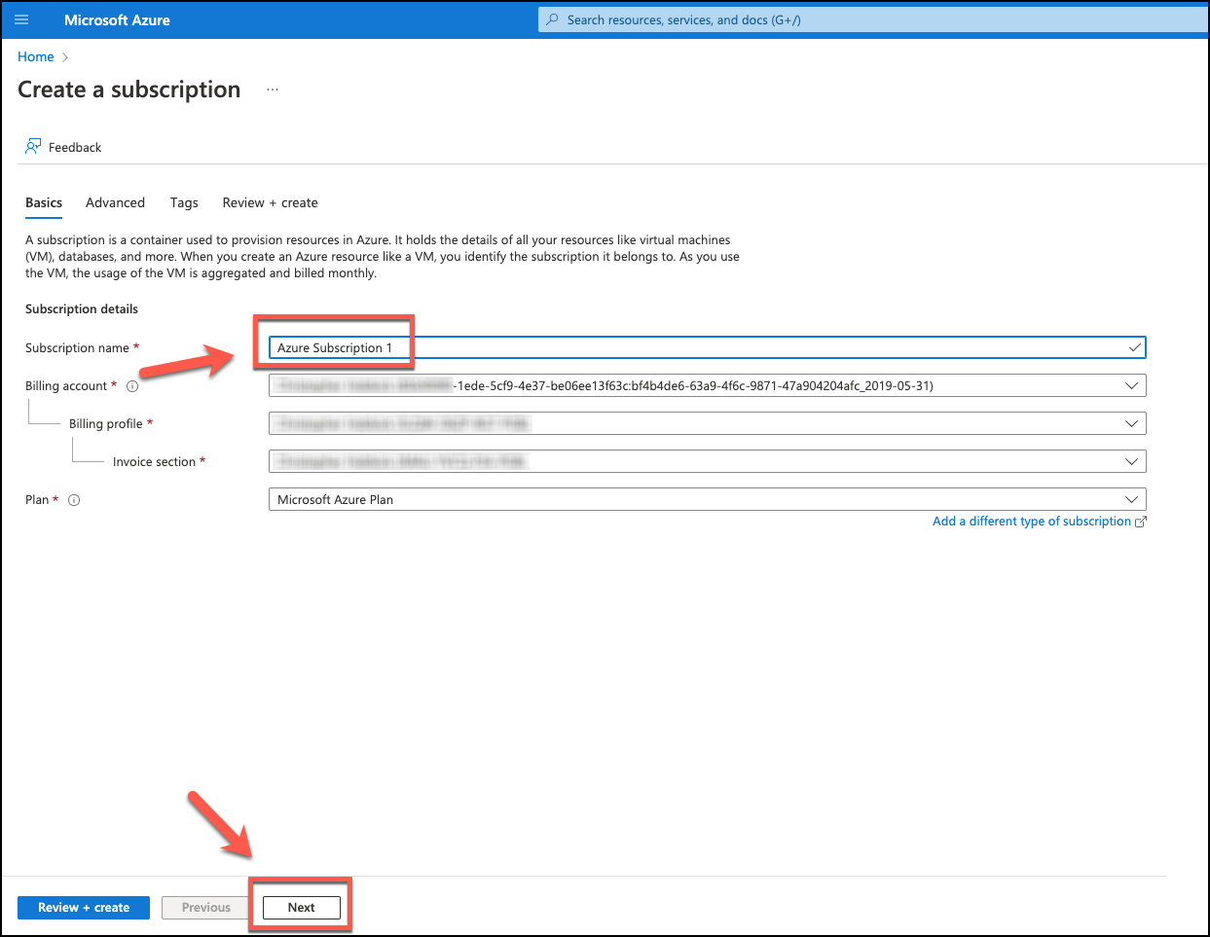Click the search resources, services, and docs box
Viewport: 1210px width, 937px height.
click(x=873, y=19)
